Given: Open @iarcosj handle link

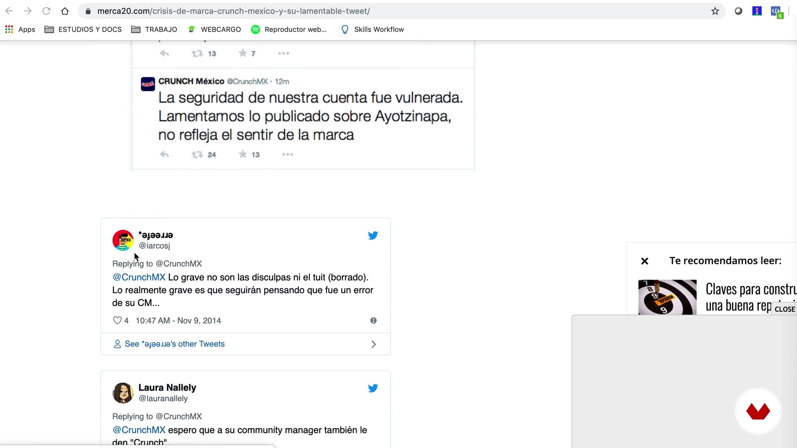Looking at the screenshot, I should 154,246.
